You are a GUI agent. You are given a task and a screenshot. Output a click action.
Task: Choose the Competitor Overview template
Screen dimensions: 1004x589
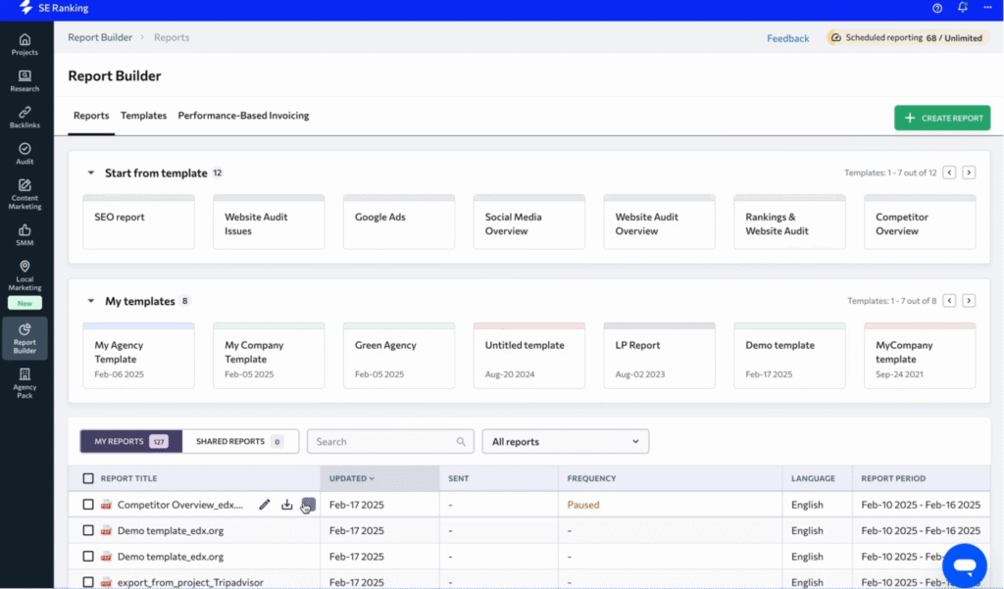click(x=920, y=222)
